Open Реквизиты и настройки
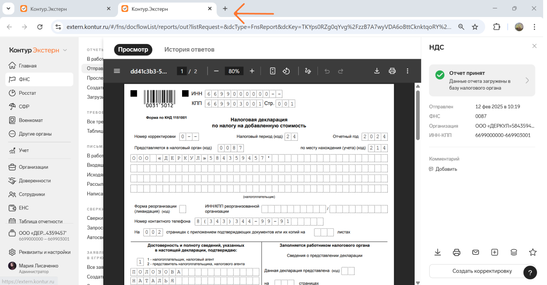Image resolution: width=547 pixels, height=285 pixels. pyautogui.click(x=39, y=252)
